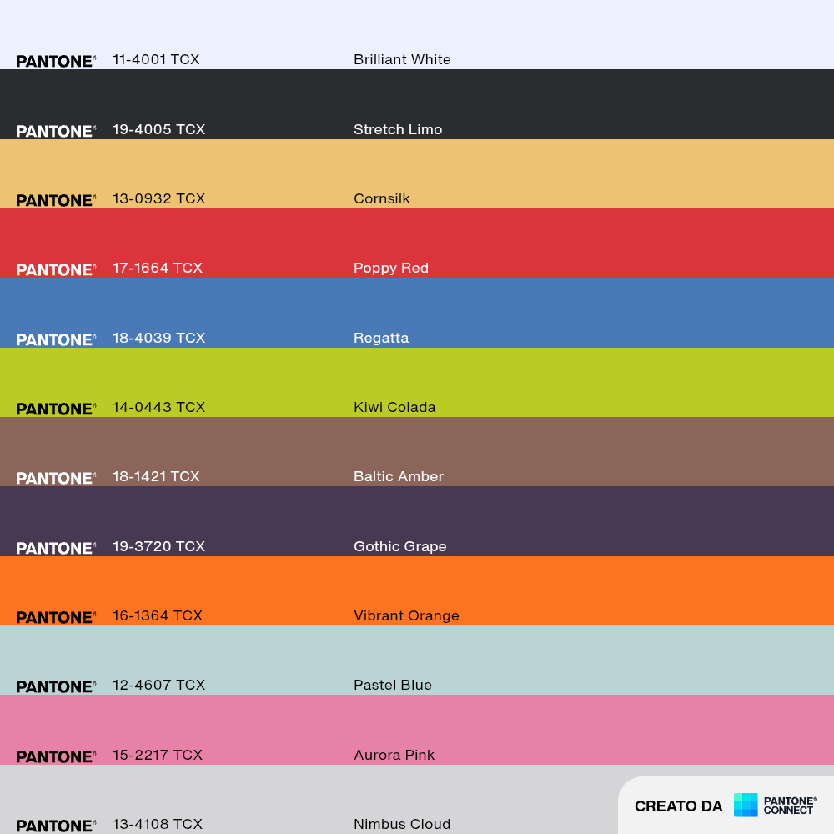
Task: Click the Kiwi Colada color name
Action: pyautogui.click(x=394, y=408)
